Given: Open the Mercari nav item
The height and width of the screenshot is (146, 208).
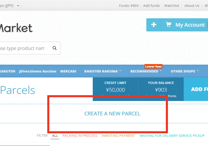Looking at the screenshot, I should (x=68, y=71).
